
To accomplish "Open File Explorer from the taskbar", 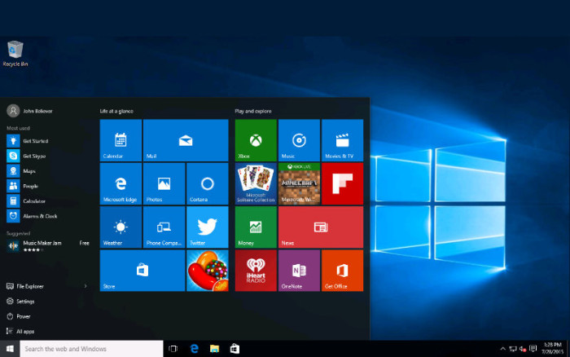I will point(214,349).
